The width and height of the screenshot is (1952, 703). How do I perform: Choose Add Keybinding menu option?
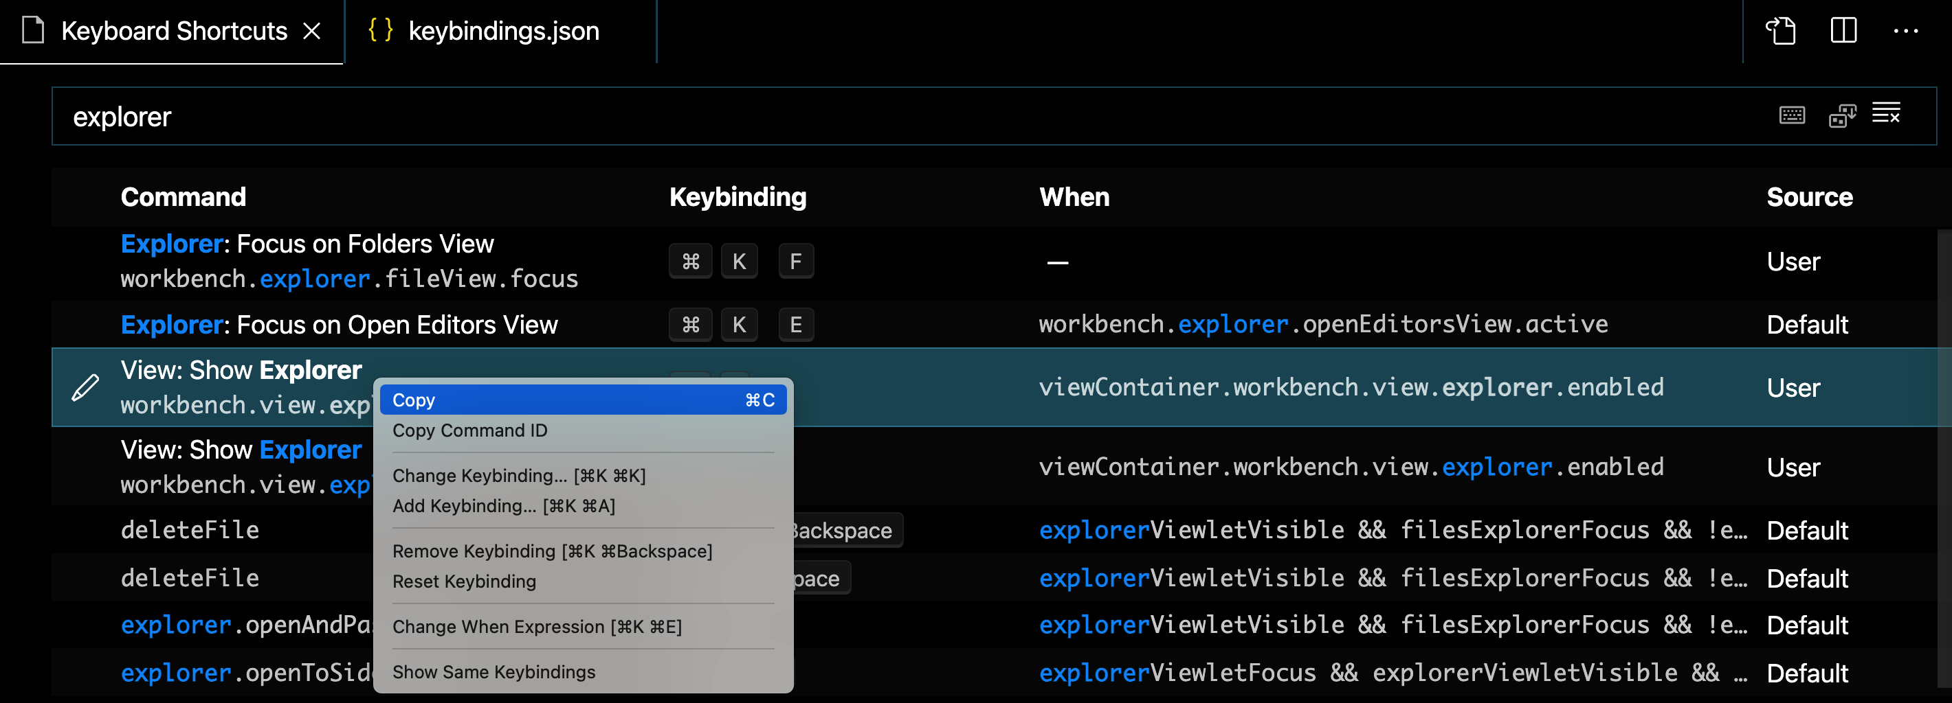click(503, 506)
